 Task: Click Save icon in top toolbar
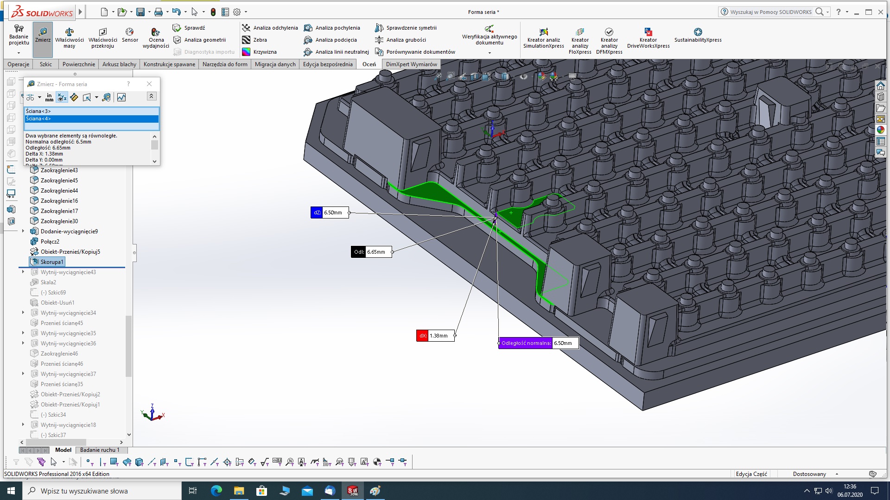tap(140, 12)
